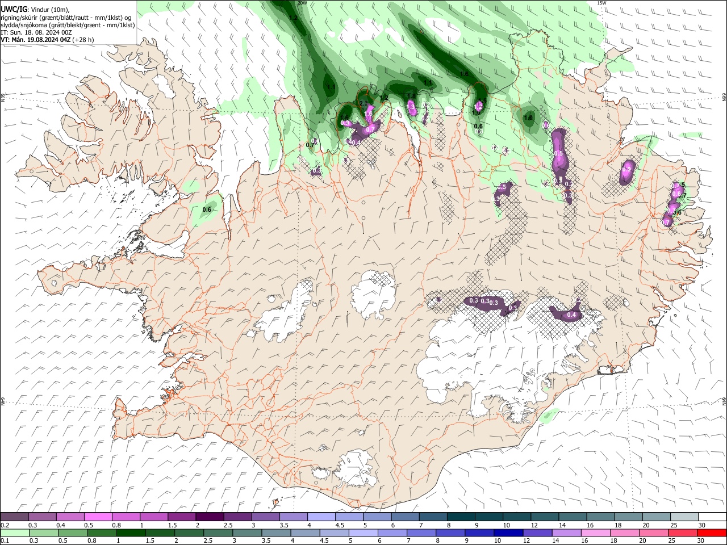727x545 pixels.
Task: Pick the rain legend swatch from 0.3 to 0.5
Action: [44, 533]
